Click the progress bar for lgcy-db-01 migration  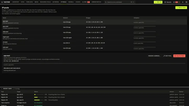point(39,97)
